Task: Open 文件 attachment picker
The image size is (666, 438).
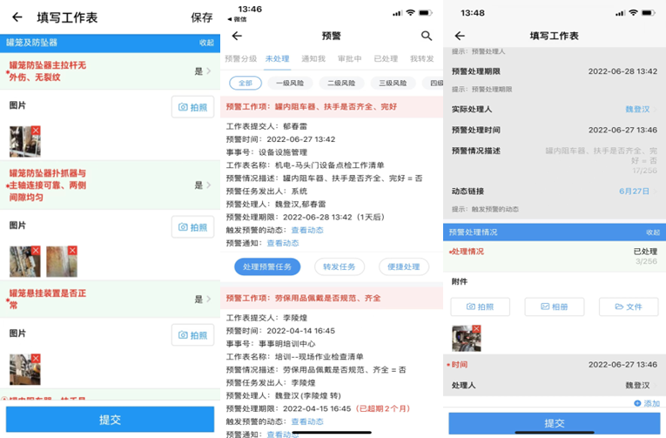Action: 628,307
